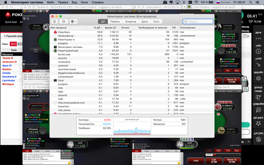Open Hands tab on Montague table chat
Screen dimensions: 264x165
(37, 151)
